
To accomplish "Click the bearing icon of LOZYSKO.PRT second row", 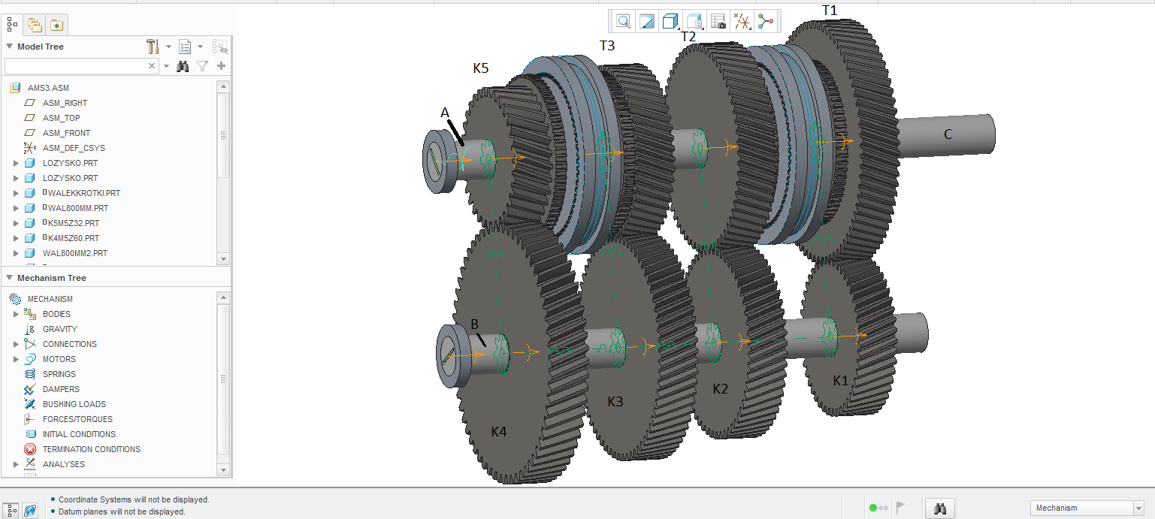I will [x=30, y=178].
